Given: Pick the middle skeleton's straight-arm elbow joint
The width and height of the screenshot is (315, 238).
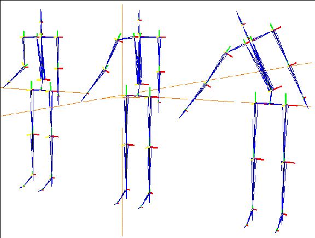Looking at the screenshot, I should pyautogui.click(x=159, y=72).
